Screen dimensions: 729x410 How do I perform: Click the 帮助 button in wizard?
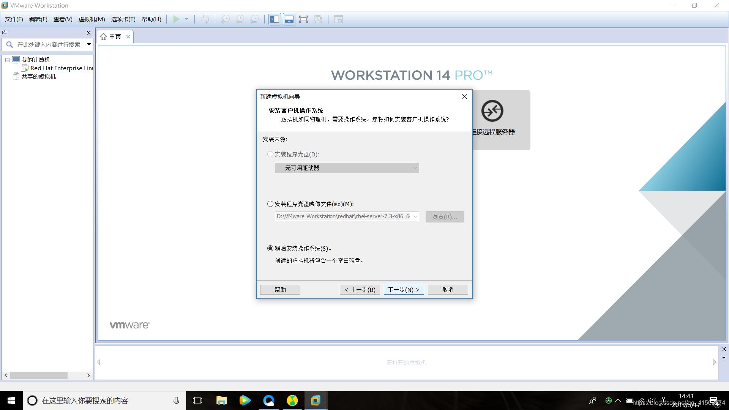(x=280, y=290)
